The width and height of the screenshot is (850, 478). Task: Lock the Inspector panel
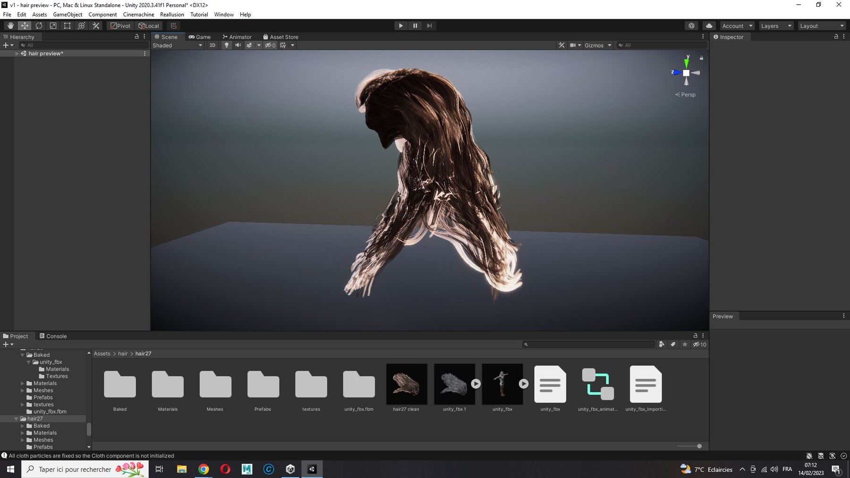tap(836, 36)
